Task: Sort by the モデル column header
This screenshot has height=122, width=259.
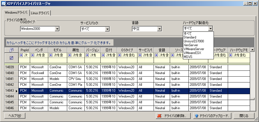Action: (x=57, y=50)
